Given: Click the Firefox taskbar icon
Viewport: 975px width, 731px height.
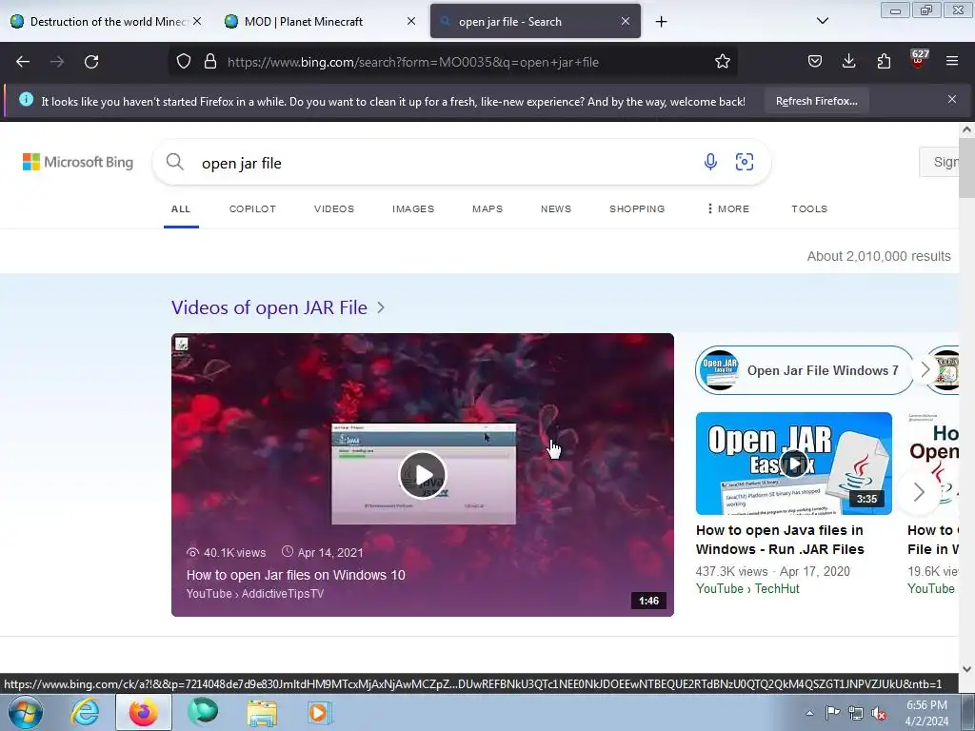Looking at the screenshot, I should tap(144, 712).
